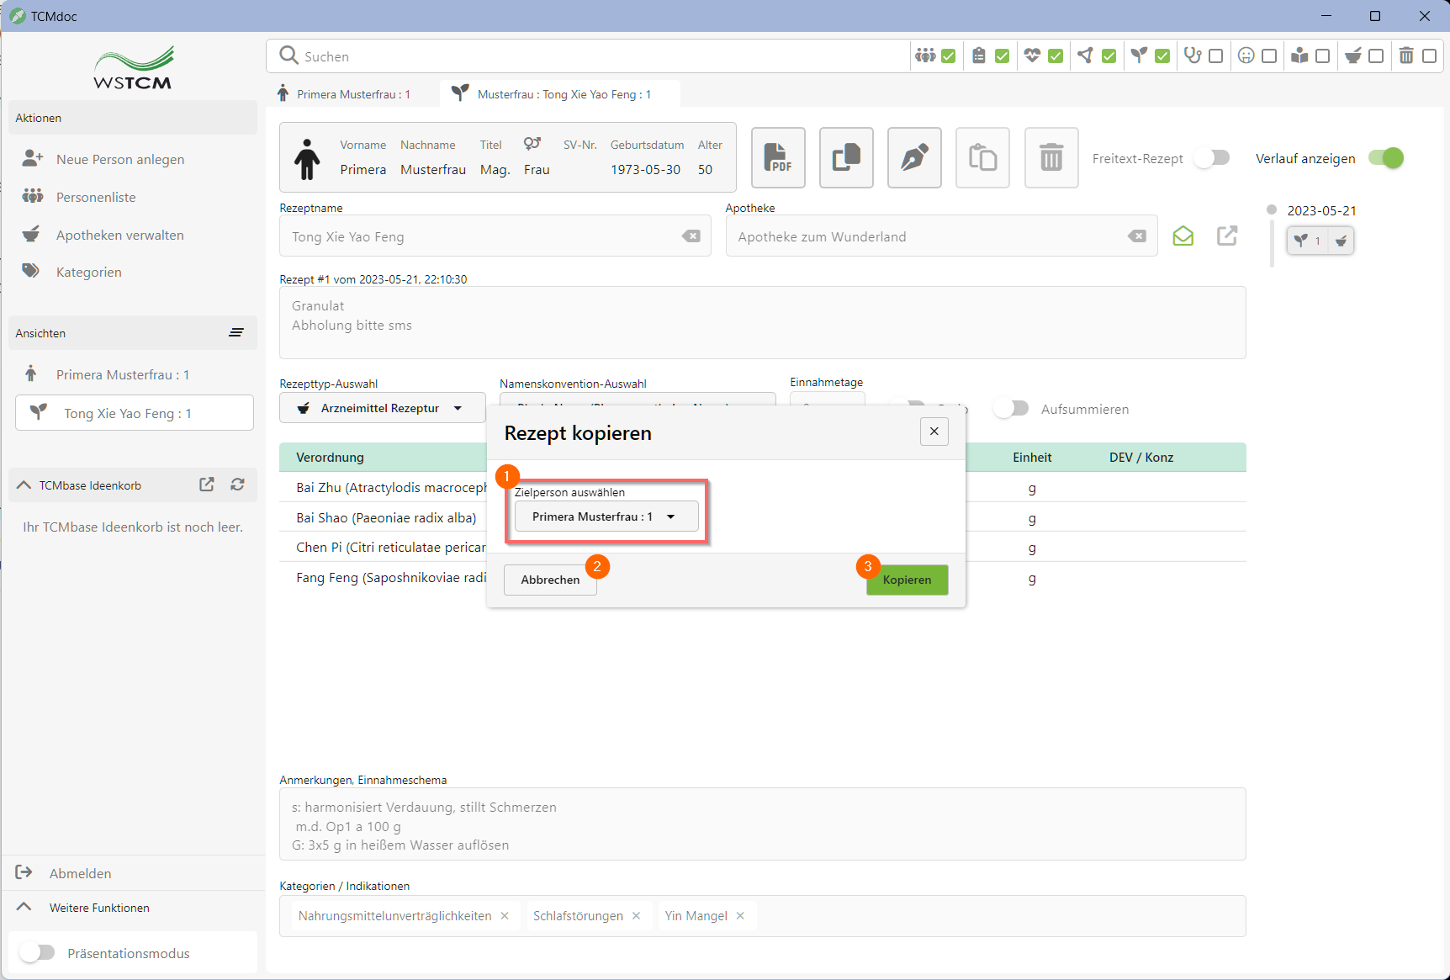Toggle the Freitext-Rezept switch
Screen dimensions: 1450x980
tap(1212, 158)
